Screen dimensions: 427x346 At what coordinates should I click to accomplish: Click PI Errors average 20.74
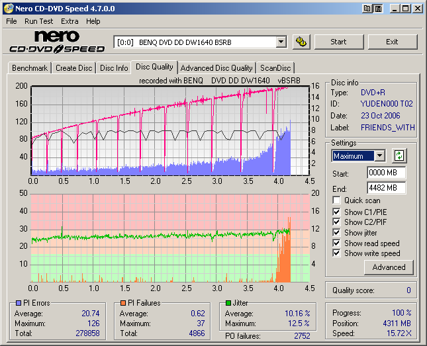tap(91, 314)
